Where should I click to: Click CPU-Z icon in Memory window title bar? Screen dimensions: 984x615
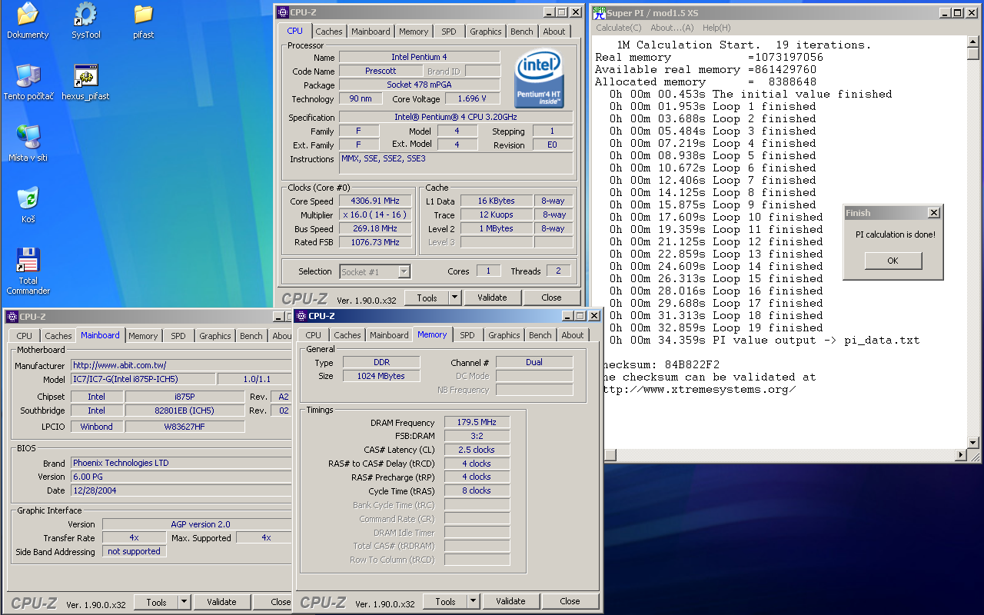pyautogui.click(x=301, y=316)
